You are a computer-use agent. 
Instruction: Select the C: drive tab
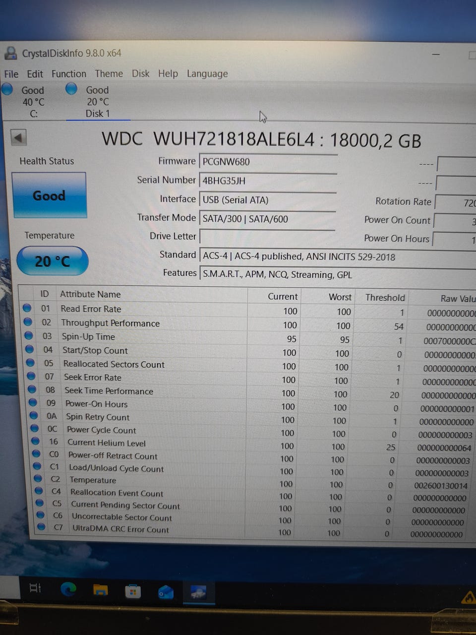coord(33,102)
